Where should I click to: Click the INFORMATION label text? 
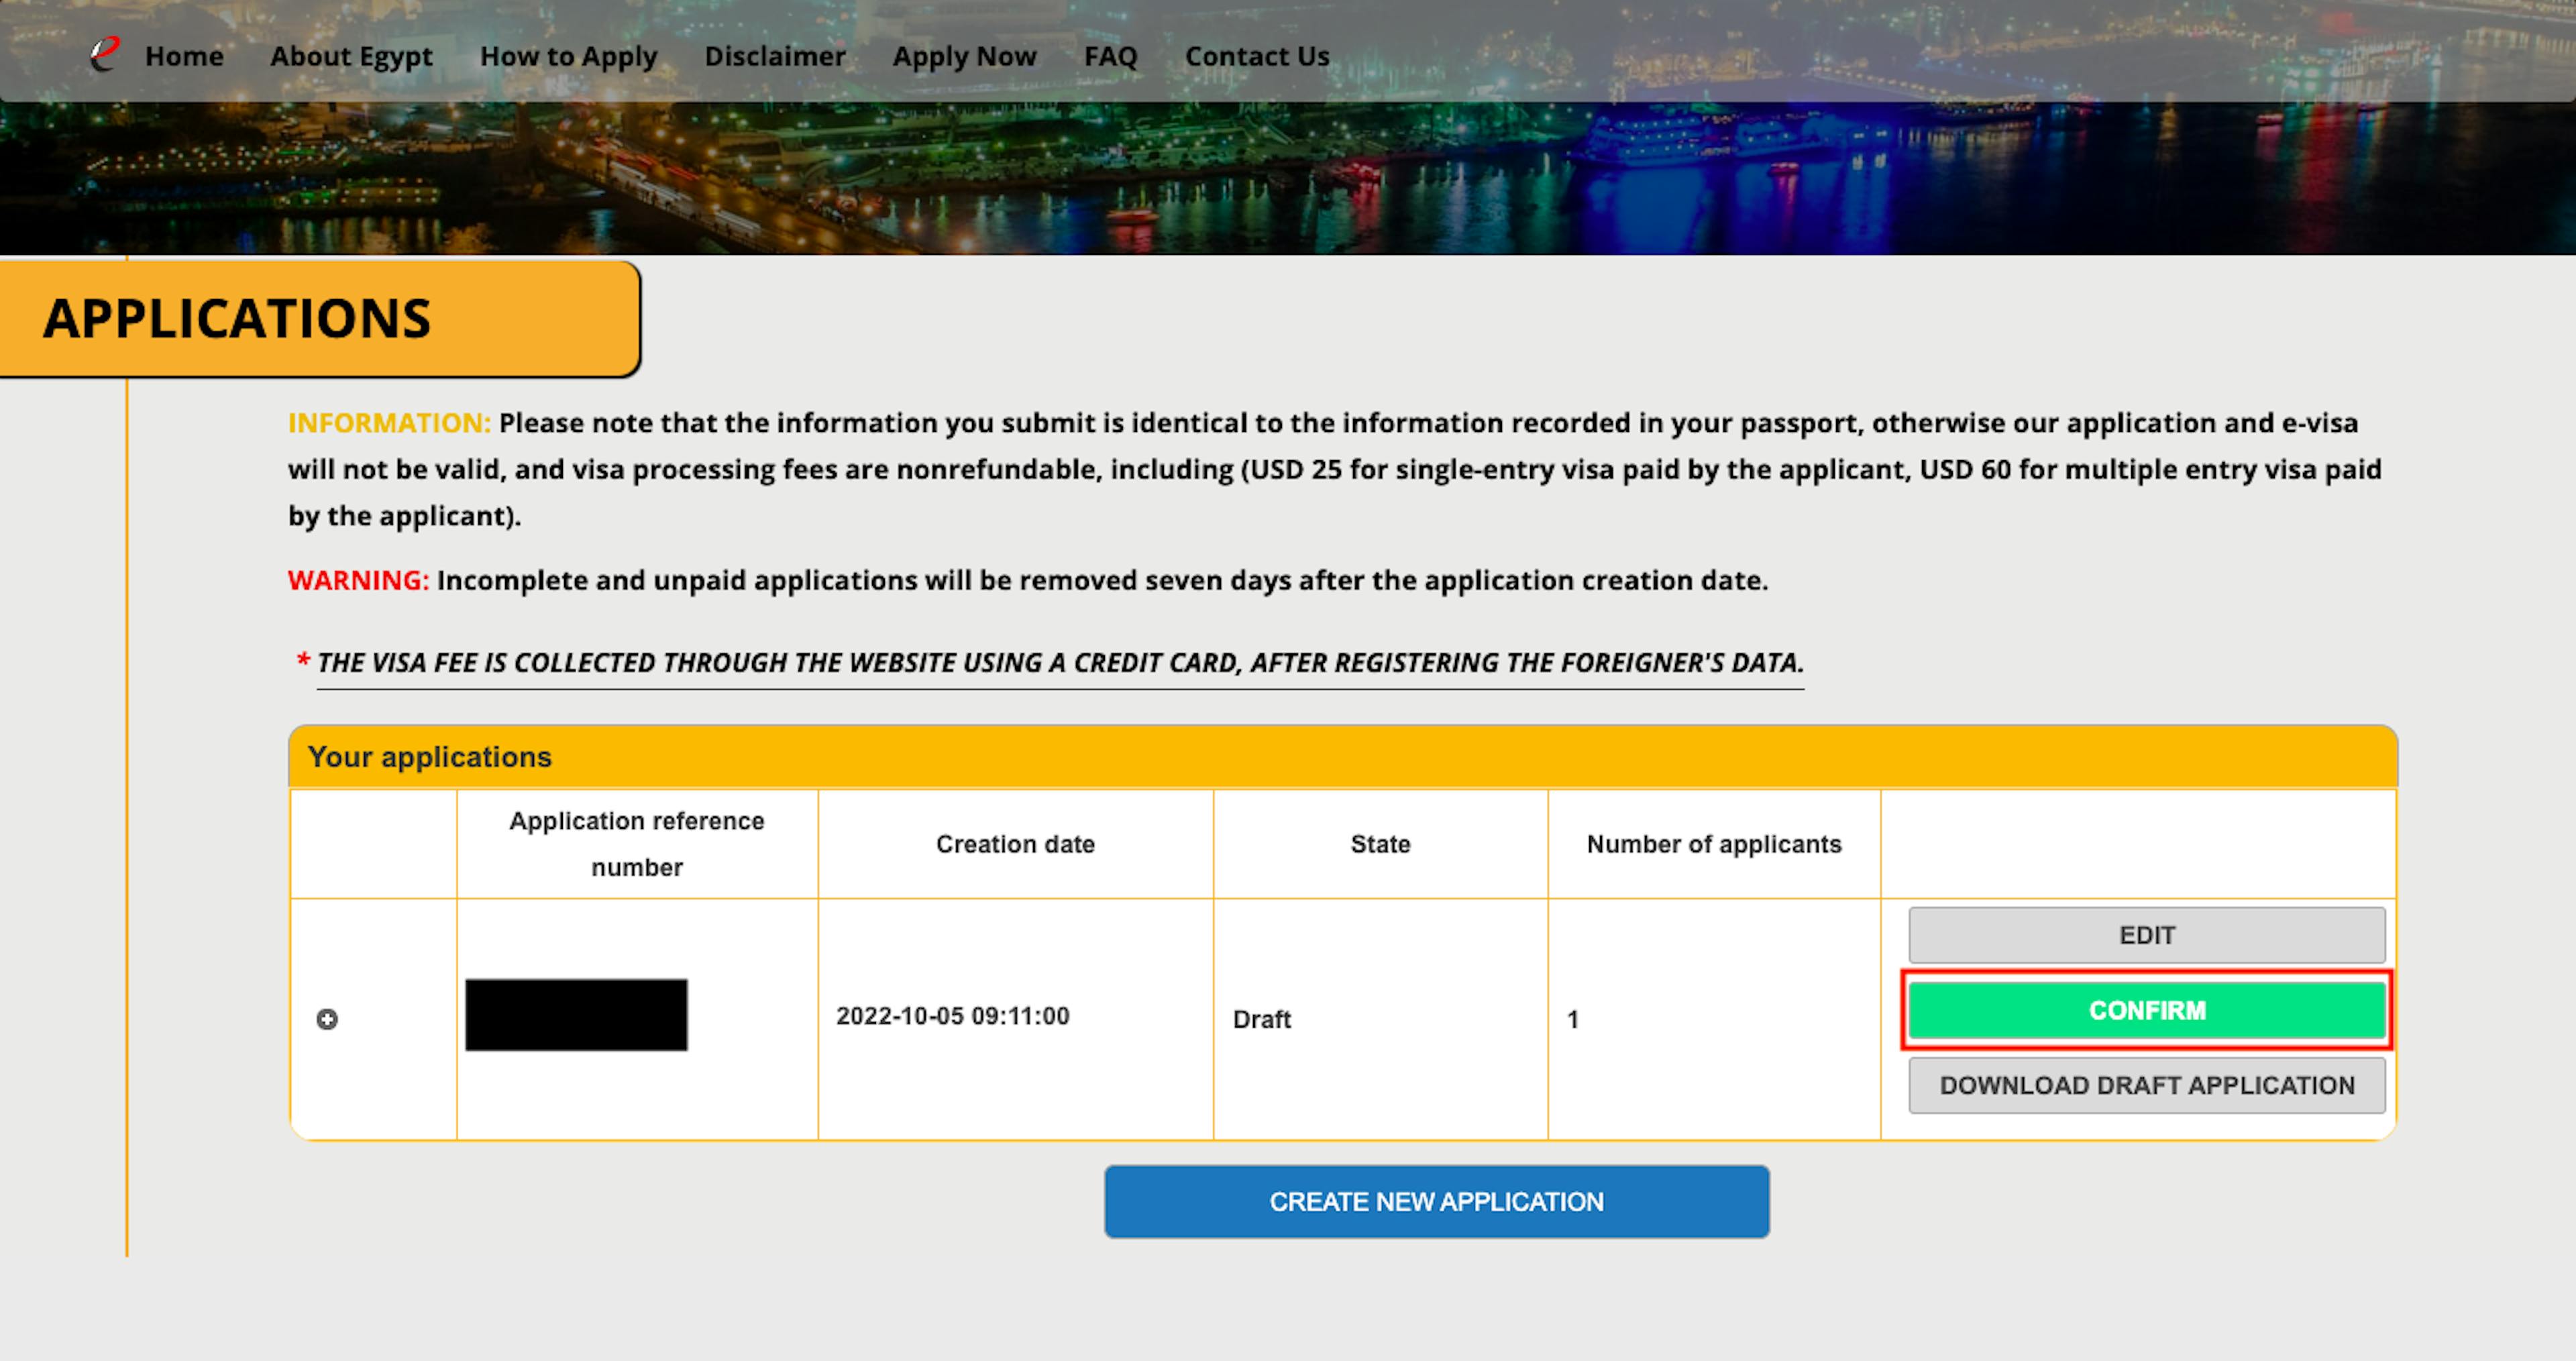click(x=389, y=423)
